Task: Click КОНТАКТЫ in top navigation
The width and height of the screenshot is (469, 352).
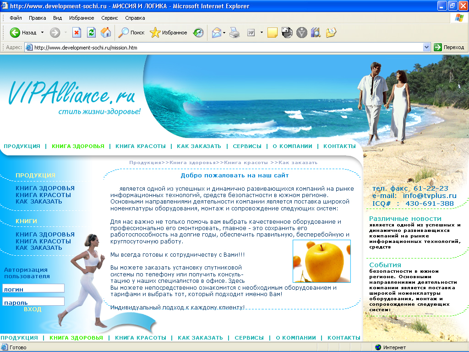Action: coord(339,146)
